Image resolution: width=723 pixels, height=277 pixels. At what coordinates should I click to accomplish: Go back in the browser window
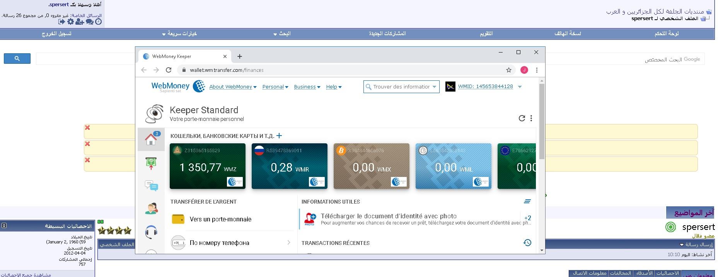144,70
